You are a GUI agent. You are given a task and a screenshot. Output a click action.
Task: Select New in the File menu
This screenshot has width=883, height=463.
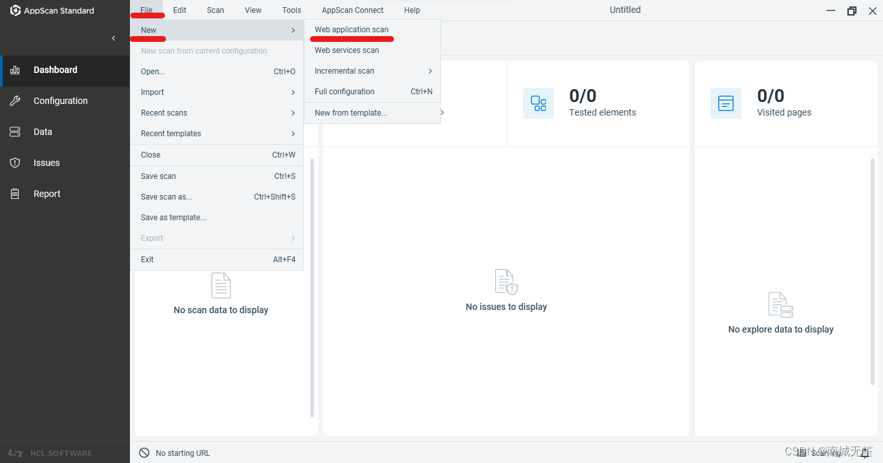[217, 30]
